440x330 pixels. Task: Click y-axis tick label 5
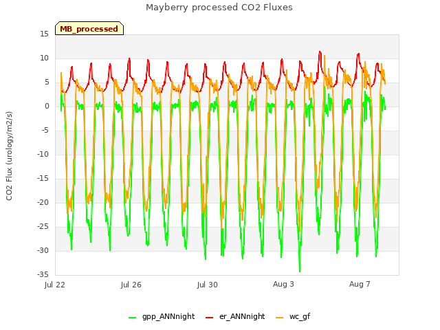(x=47, y=82)
